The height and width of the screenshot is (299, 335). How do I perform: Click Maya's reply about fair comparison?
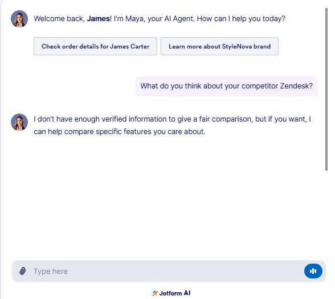pos(173,125)
